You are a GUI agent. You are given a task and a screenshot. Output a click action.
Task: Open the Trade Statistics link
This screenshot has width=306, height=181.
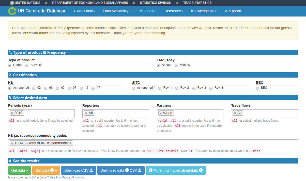click(197, 3)
